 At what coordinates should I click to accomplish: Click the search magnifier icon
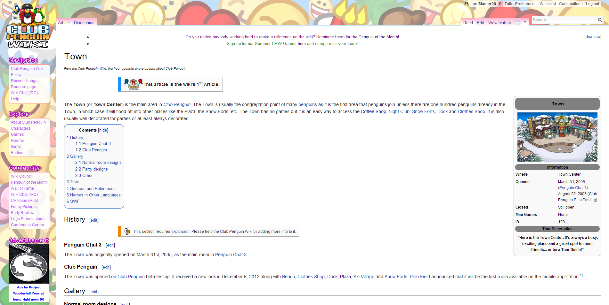[x=600, y=20]
